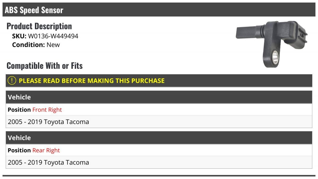
Task: Click the red Front Right position text
Action: pos(47,110)
